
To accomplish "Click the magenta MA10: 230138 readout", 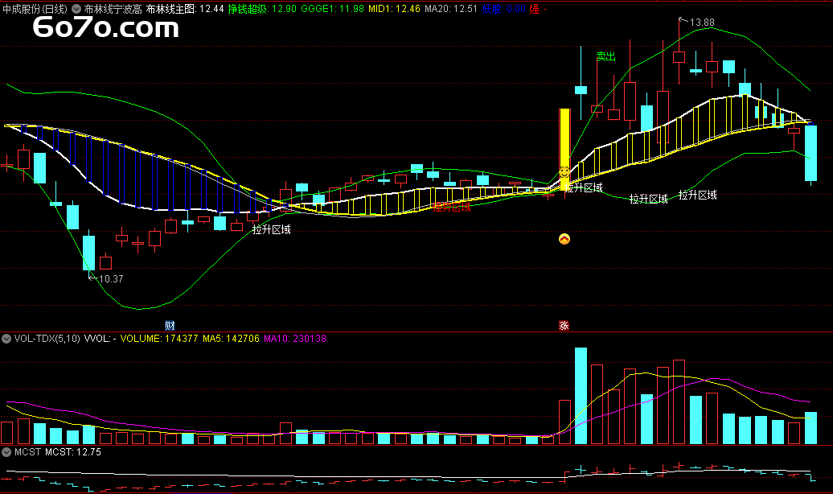I will pos(295,339).
